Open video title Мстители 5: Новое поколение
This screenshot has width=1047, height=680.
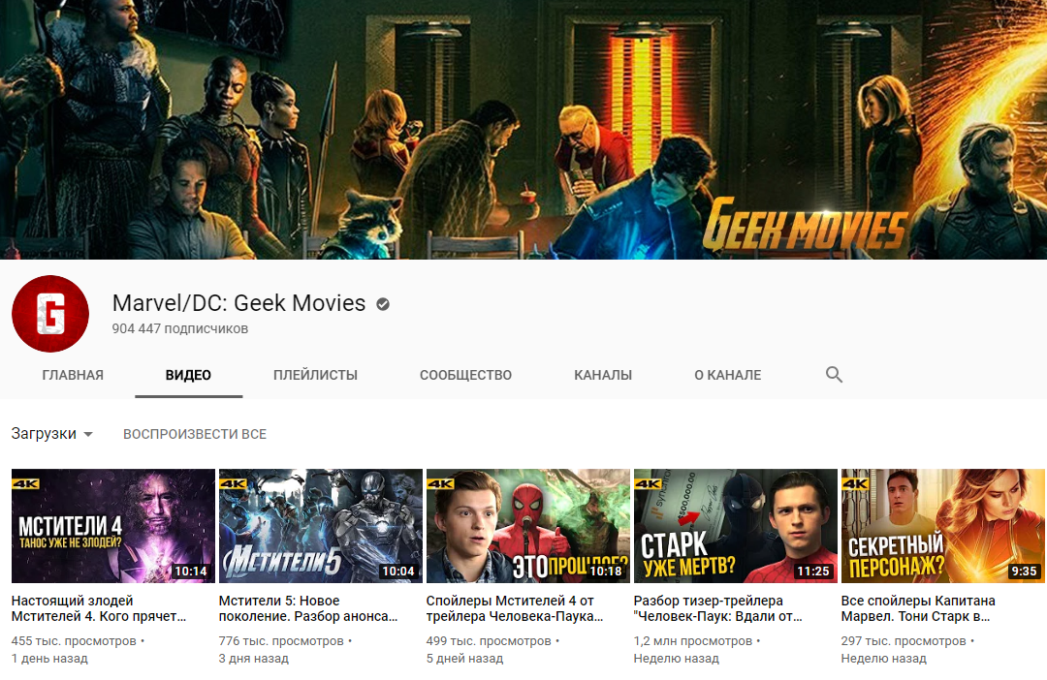point(308,608)
